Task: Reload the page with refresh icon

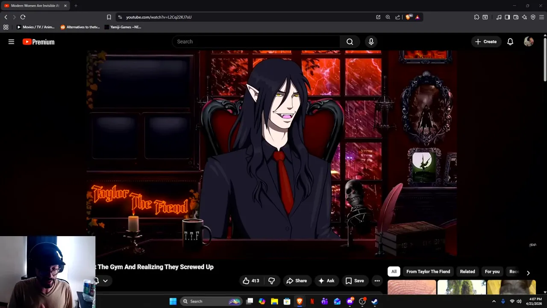Action: tap(23, 17)
